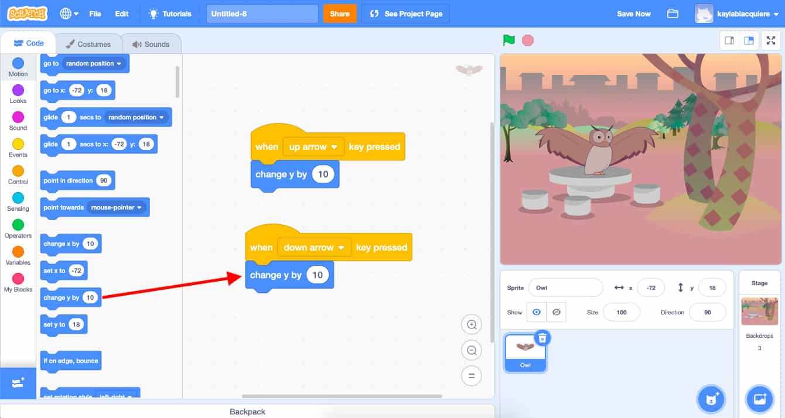Hide the sprite with crossed-eye icon
Viewport: 785px width, 418px height.
(x=556, y=312)
